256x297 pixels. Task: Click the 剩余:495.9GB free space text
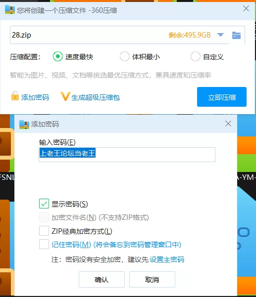[x=190, y=35]
